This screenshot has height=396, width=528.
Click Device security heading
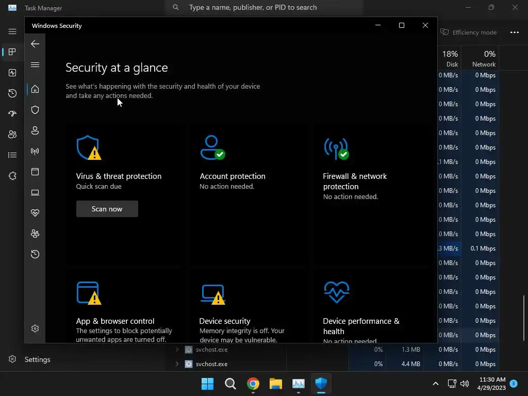click(225, 321)
